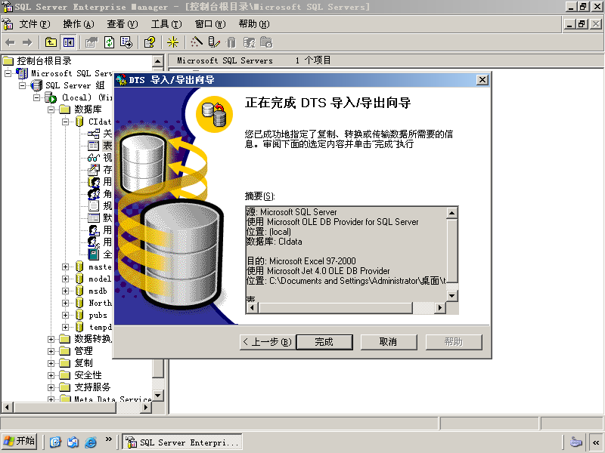Viewport: 605px width, 453px height.
Task: Collapse the CIdata database node
Action: pyautogui.click(x=65, y=122)
